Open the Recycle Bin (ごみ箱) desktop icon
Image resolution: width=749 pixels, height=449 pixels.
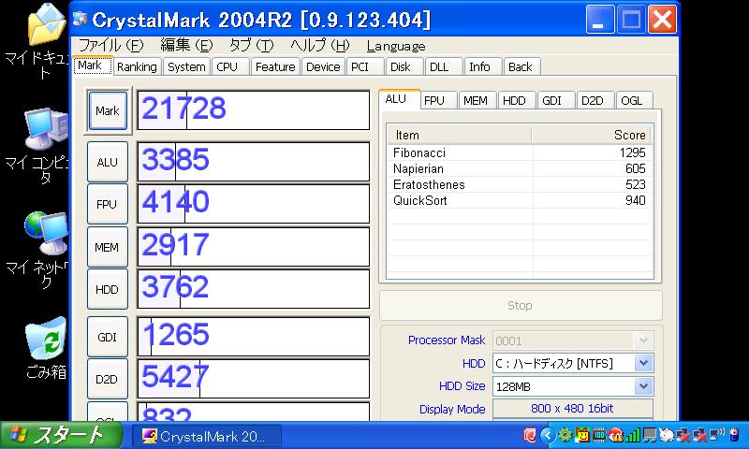pos(45,338)
